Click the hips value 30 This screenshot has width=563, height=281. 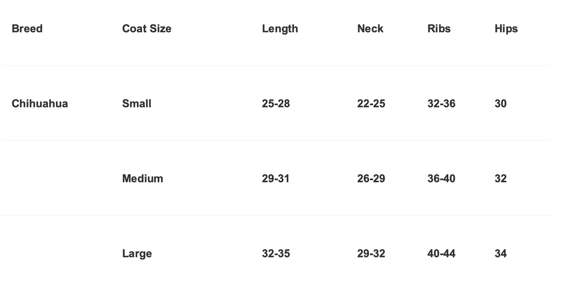(501, 104)
